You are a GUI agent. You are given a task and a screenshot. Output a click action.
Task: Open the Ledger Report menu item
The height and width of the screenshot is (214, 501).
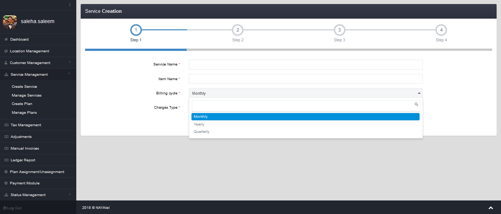[x=38, y=160]
